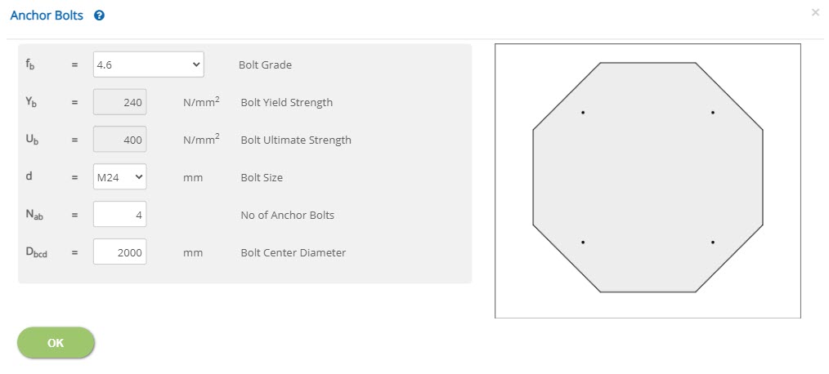
Task: Click the Bolt Yield Strength 240 field
Action: pyautogui.click(x=120, y=102)
